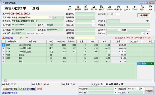Click the 加工要求 column header
Screen dimensions: 156x96
point(134,42)
